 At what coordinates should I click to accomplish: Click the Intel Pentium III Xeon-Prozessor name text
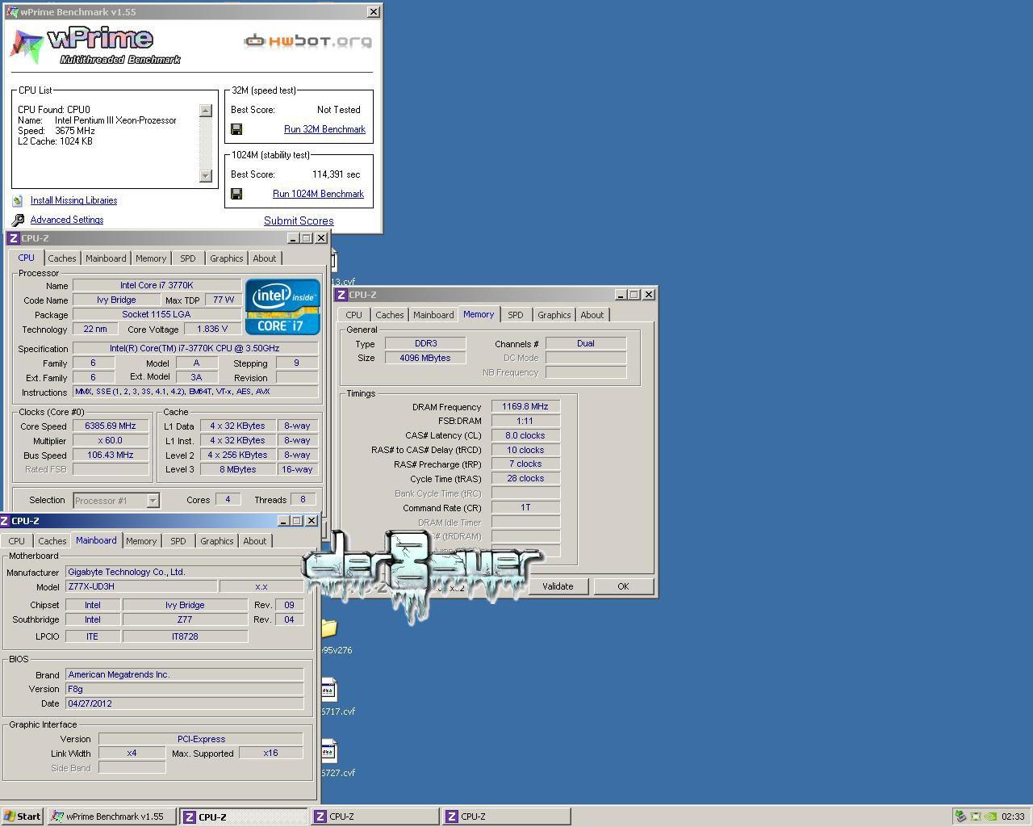pos(115,120)
